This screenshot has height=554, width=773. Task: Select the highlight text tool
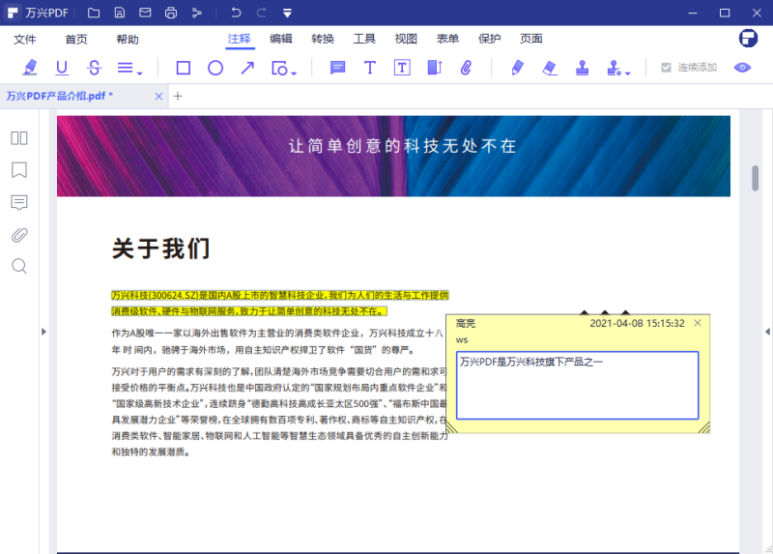(30, 68)
